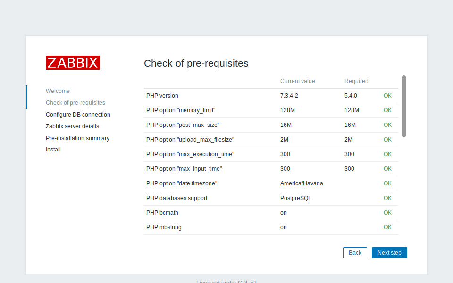This screenshot has height=283, width=453.
Task: Select Zabbix server details step
Action: [x=72, y=126]
